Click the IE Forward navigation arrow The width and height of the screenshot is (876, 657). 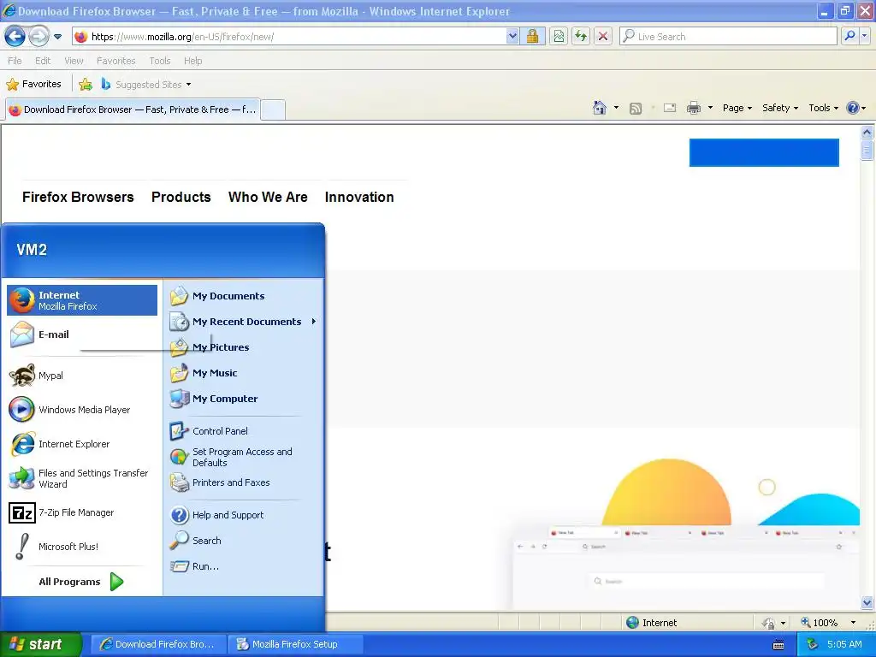click(38, 37)
